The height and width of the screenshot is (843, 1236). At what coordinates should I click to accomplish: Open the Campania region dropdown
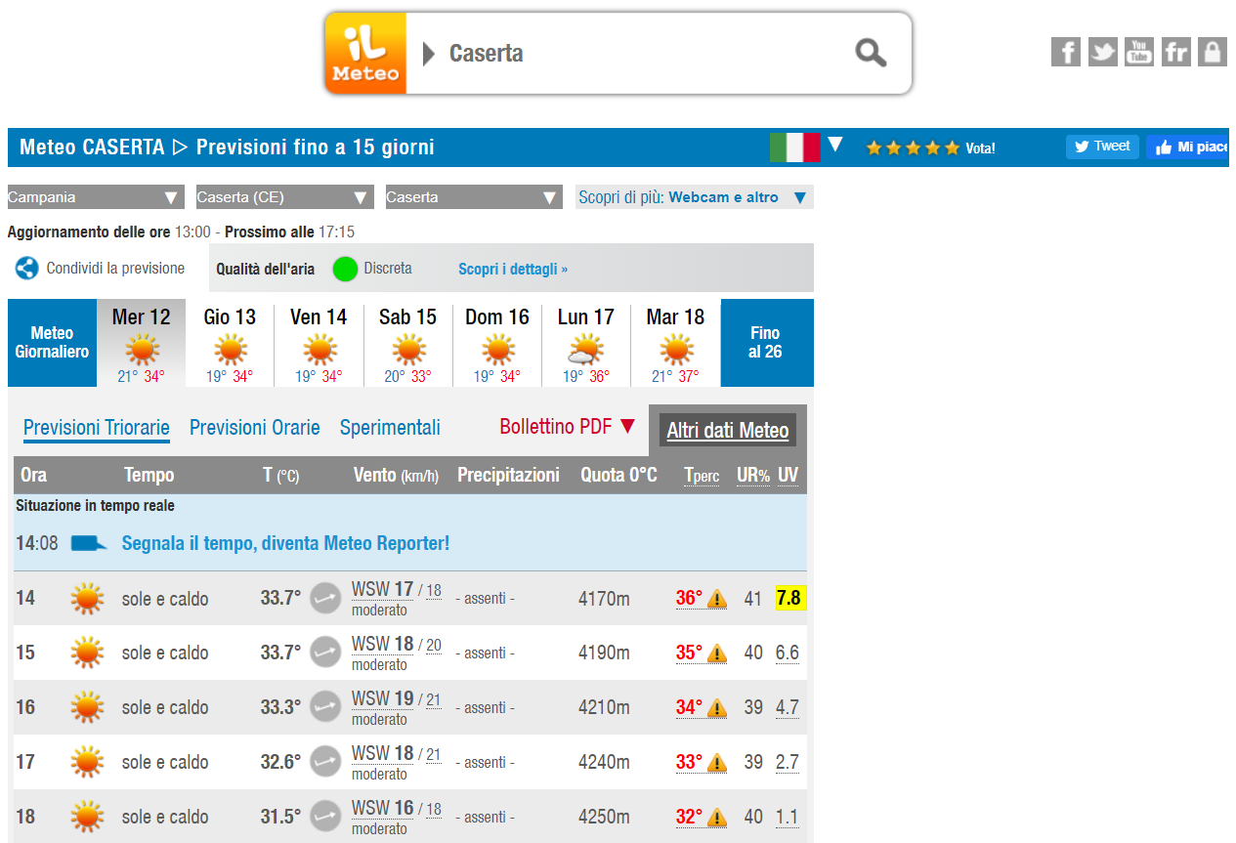coord(95,196)
